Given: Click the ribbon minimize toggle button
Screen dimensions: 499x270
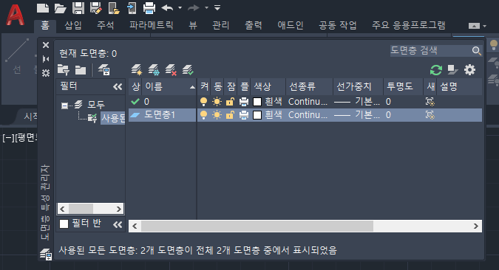Looking at the screenshot, I should click(474, 26).
